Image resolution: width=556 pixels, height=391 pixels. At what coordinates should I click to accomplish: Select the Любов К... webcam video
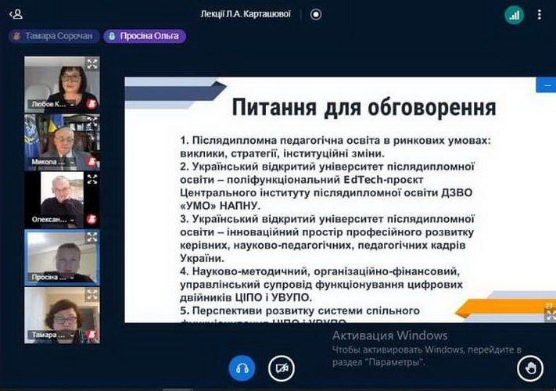click(x=62, y=84)
